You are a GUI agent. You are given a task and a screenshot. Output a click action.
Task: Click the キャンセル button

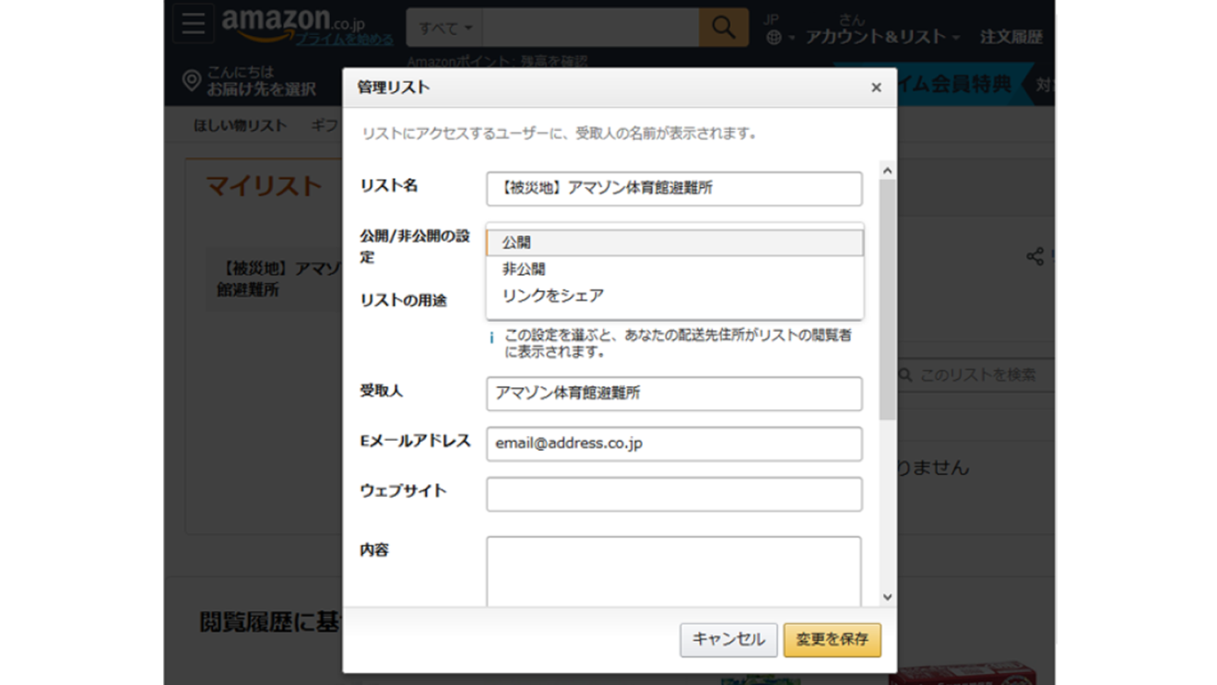pyautogui.click(x=728, y=640)
